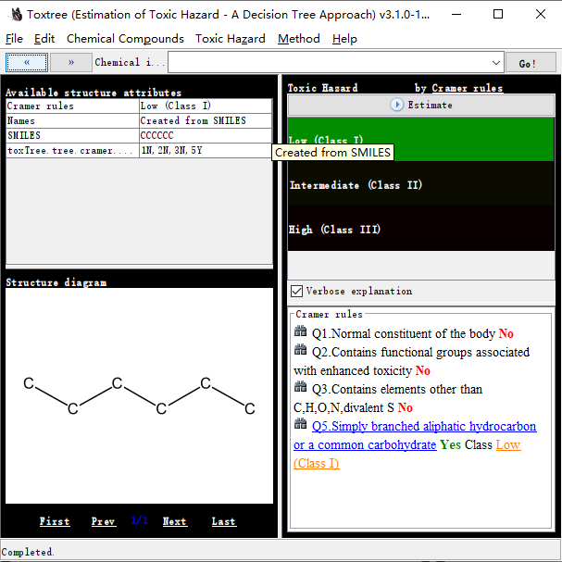The width and height of the screenshot is (562, 562).
Task: Select the High (Class III) hazard bar
Action: coord(420,229)
